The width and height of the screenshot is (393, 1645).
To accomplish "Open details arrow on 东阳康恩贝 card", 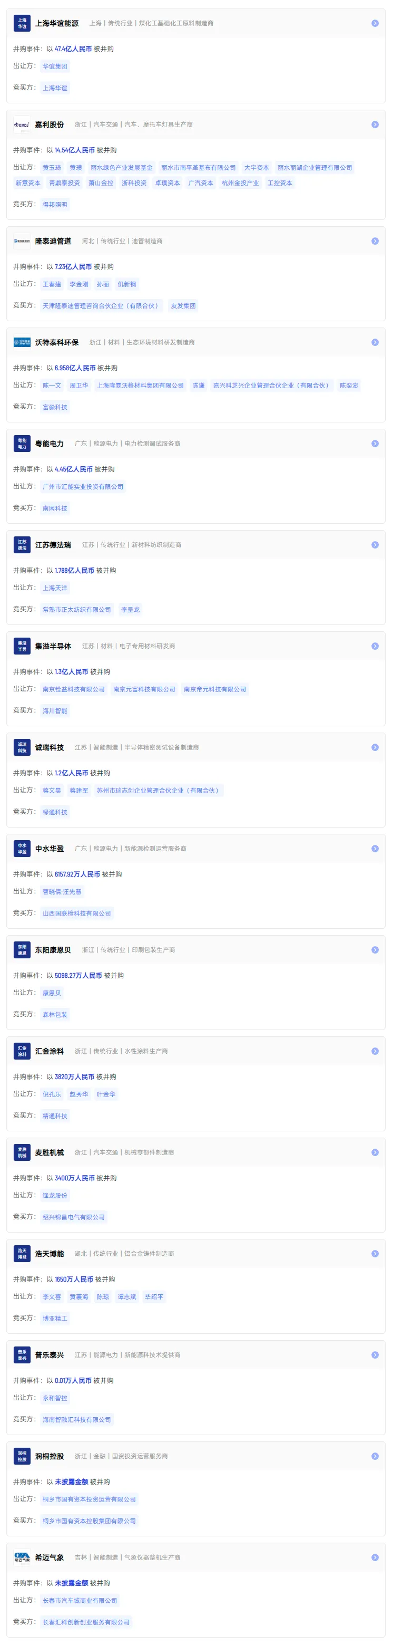I will click(x=375, y=949).
